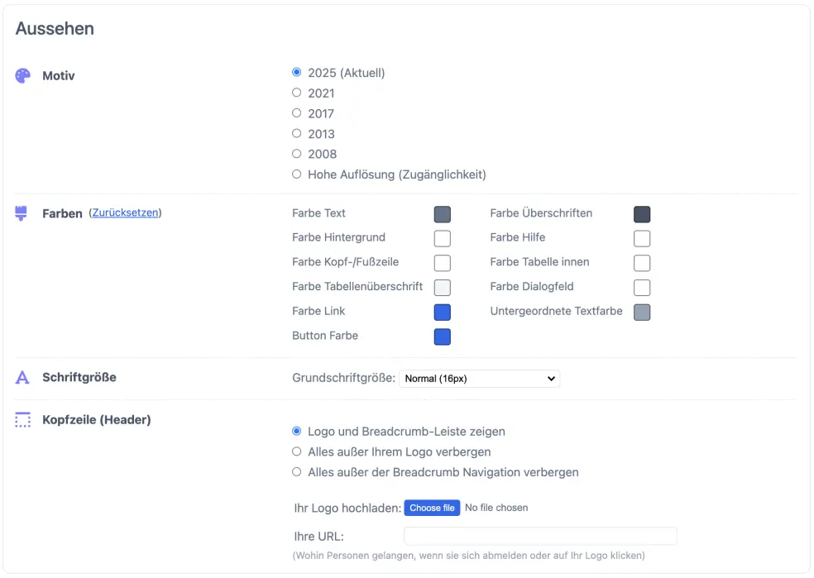Select the 2021 theme radio button
The width and height of the screenshot is (814, 578).
pyautogui.click(x=297, y=93)
